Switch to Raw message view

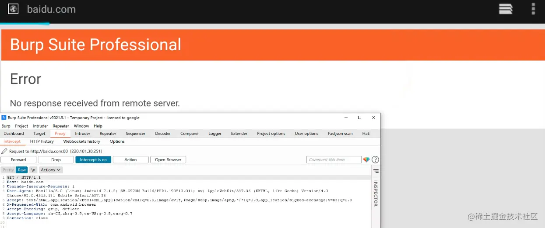click(x=22, y=170)
